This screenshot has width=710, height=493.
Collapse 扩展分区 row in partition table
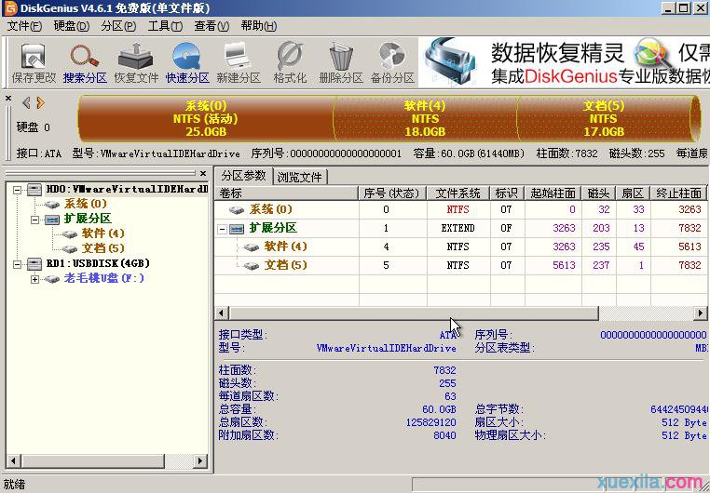coord(222,229)
